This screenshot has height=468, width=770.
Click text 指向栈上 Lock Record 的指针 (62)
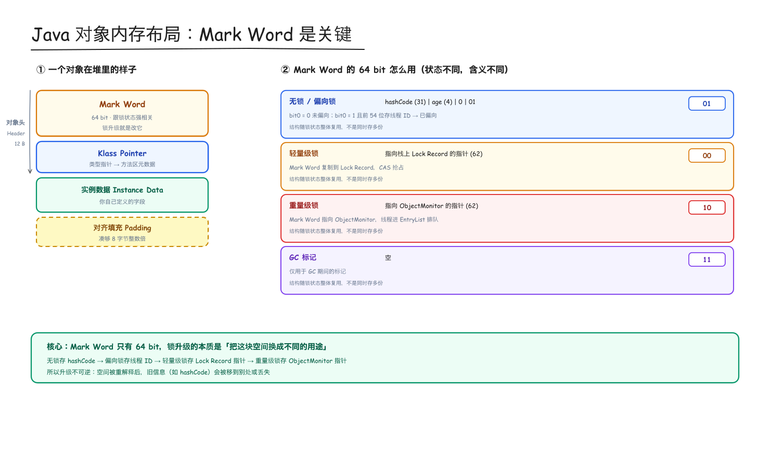pyautogui.click(x=434, y=154)
